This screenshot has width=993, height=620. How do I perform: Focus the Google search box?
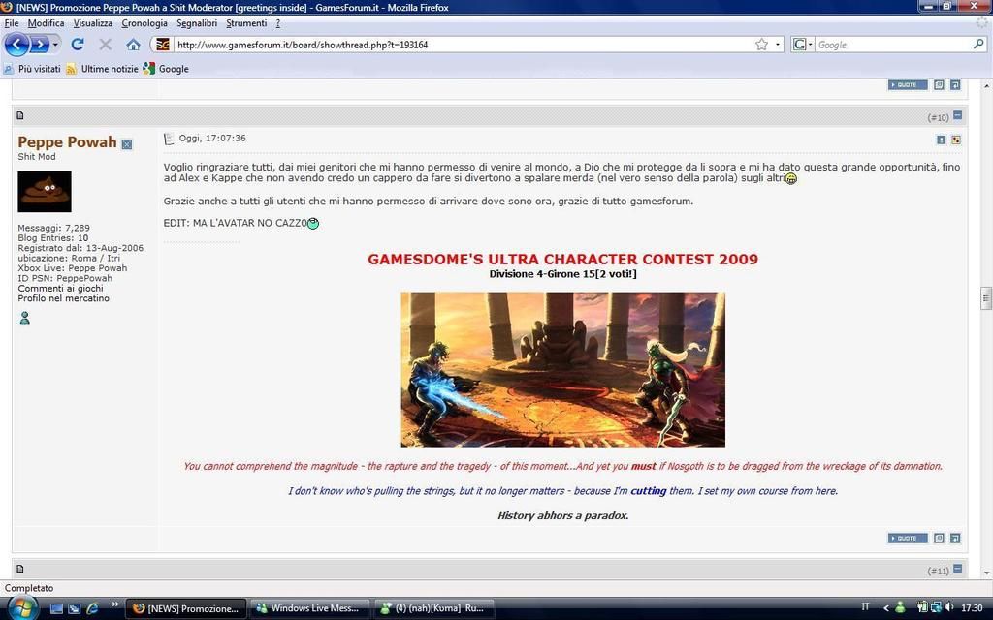[x=893, y=45]
